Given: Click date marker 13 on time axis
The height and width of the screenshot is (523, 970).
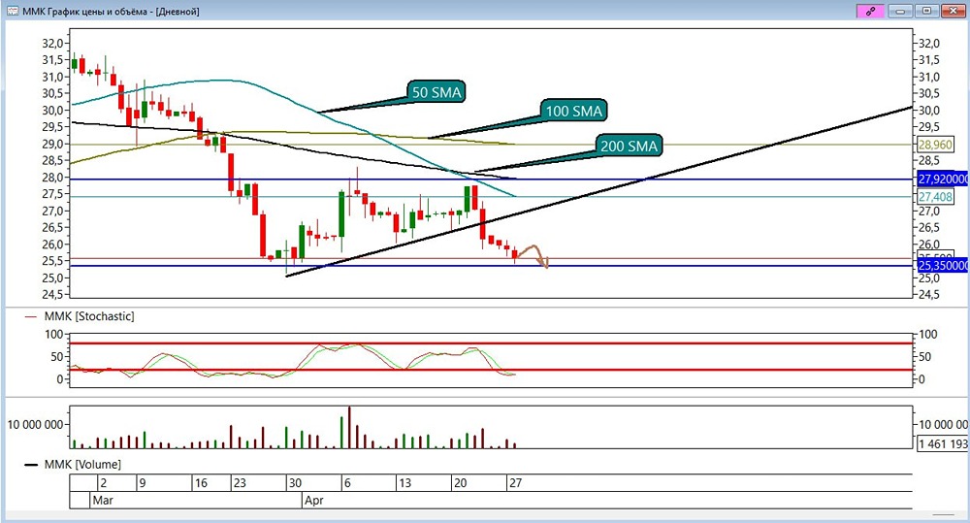Looking at the screenshot, I should 404,483.
